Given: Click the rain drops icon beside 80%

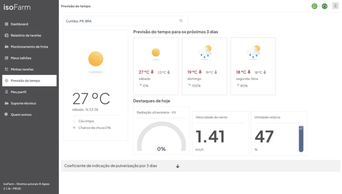Looking at the screenshot, I should [x=238, y=85].
